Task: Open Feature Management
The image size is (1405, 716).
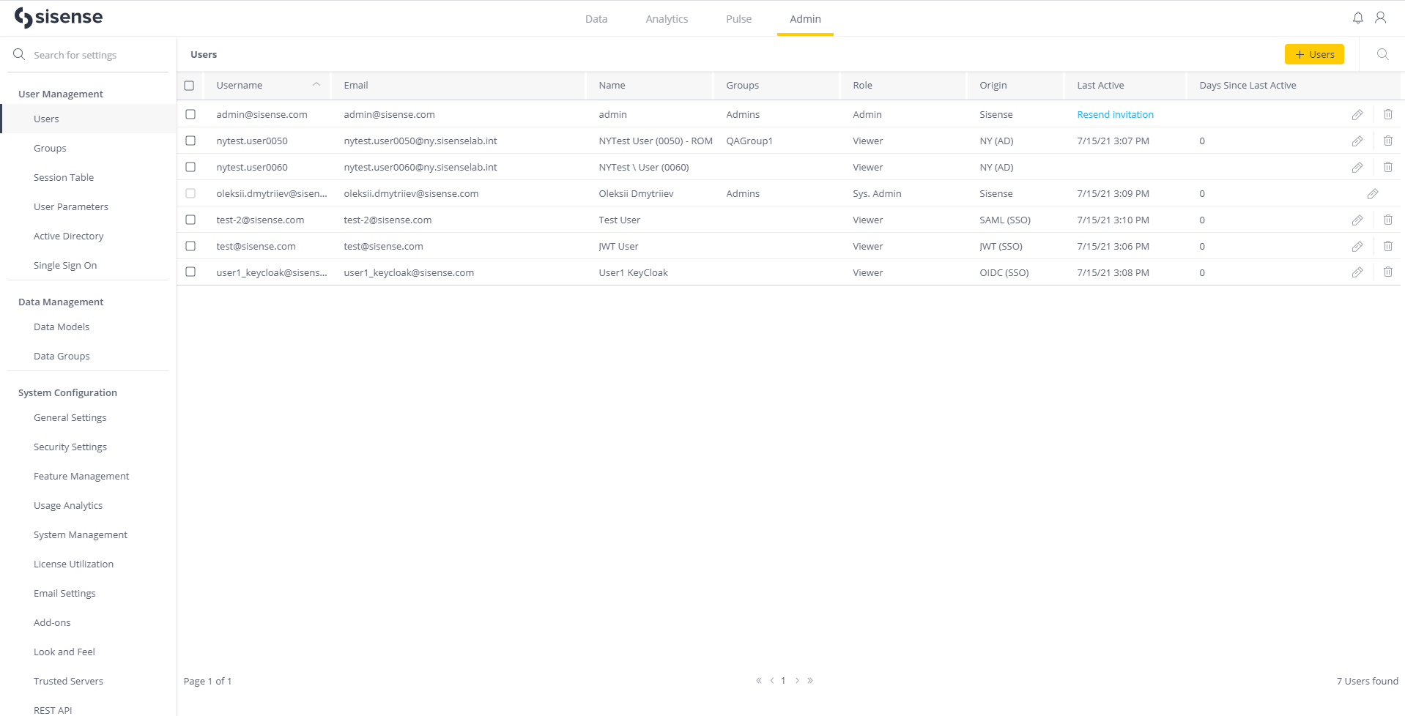Action: point(81,476)
